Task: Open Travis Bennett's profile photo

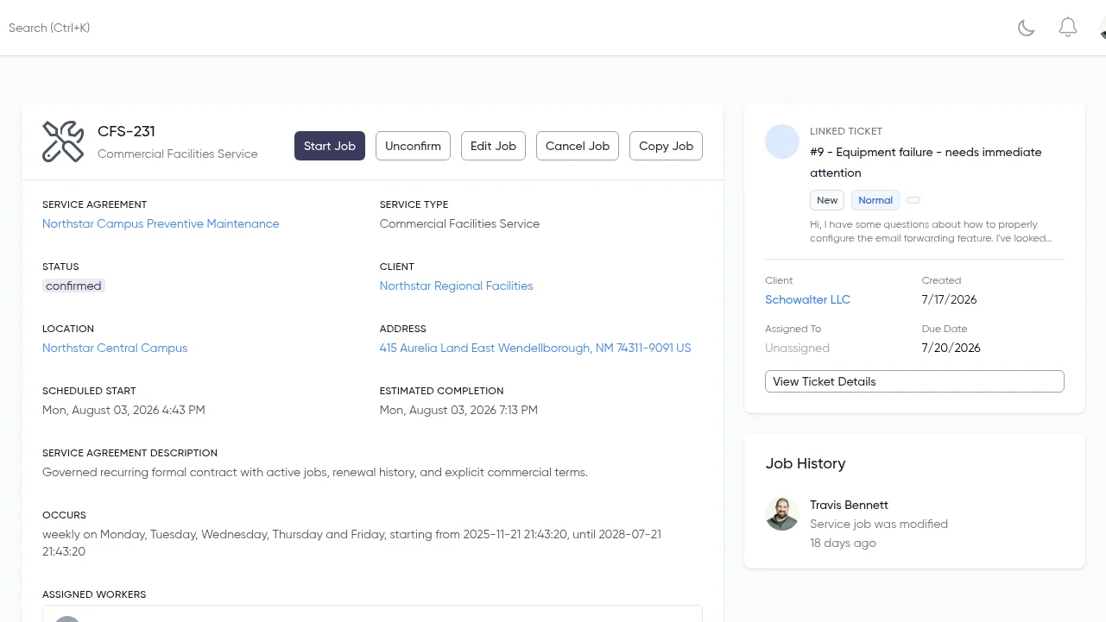Action: pos(782,513)
